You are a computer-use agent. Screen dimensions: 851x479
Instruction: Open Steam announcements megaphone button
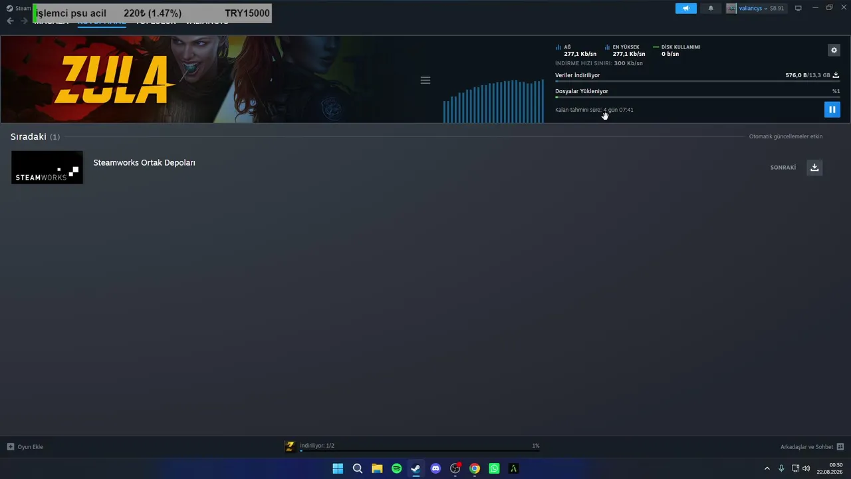[685, 8]
